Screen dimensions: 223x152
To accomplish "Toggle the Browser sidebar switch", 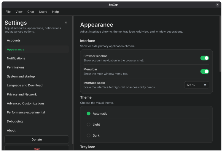I will point(205,58).
